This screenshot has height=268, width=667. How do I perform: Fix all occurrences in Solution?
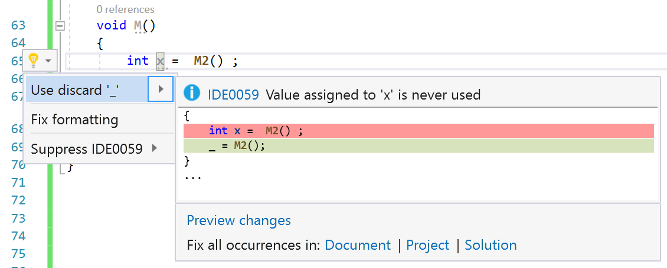point(491,245)
